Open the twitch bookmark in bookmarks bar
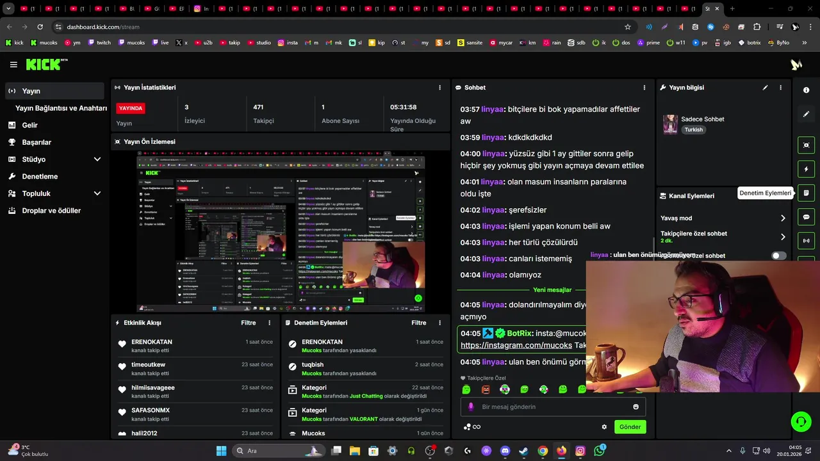This screenshot has height=461, width=820. click(x=99, y=43)
